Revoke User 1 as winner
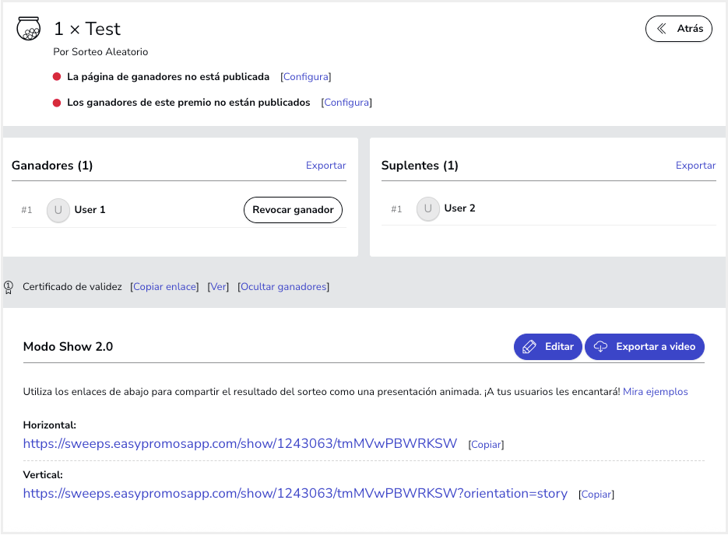The width and height of the screenshot is (728, 535). pos(293,210)
